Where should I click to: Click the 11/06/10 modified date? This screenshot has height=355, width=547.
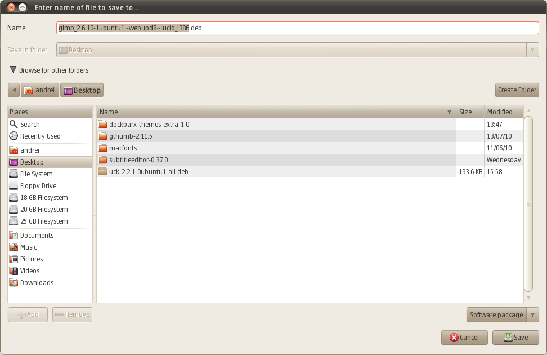499,148
